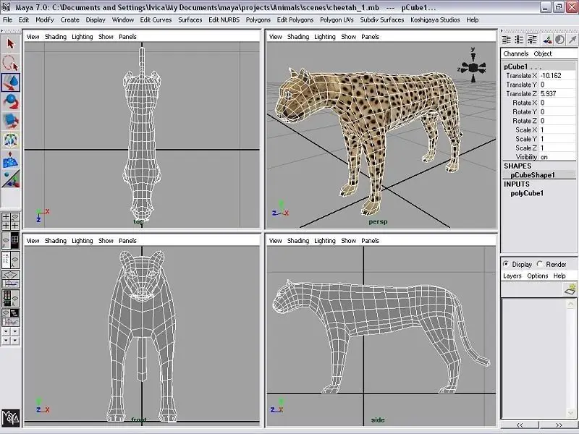Screen dimensions: 579x434
Task: Open the Modify menu
Action: (x=45, y=20)
